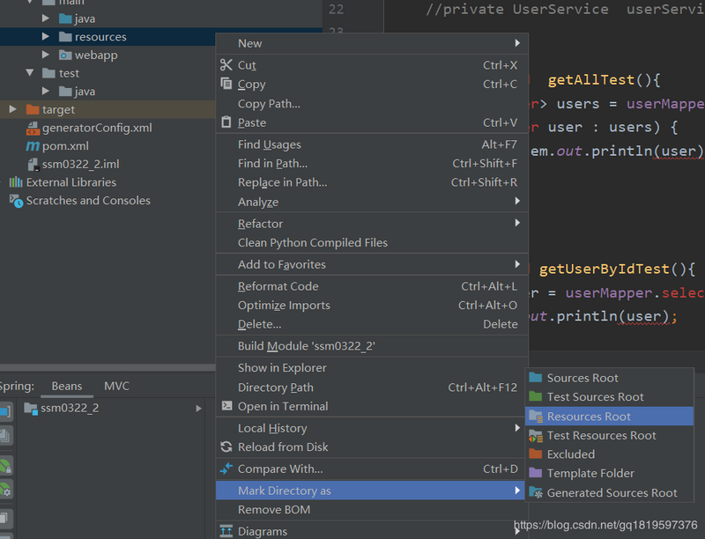Open the pom.xml file
The image size is (705, 539).
[66, 146]
